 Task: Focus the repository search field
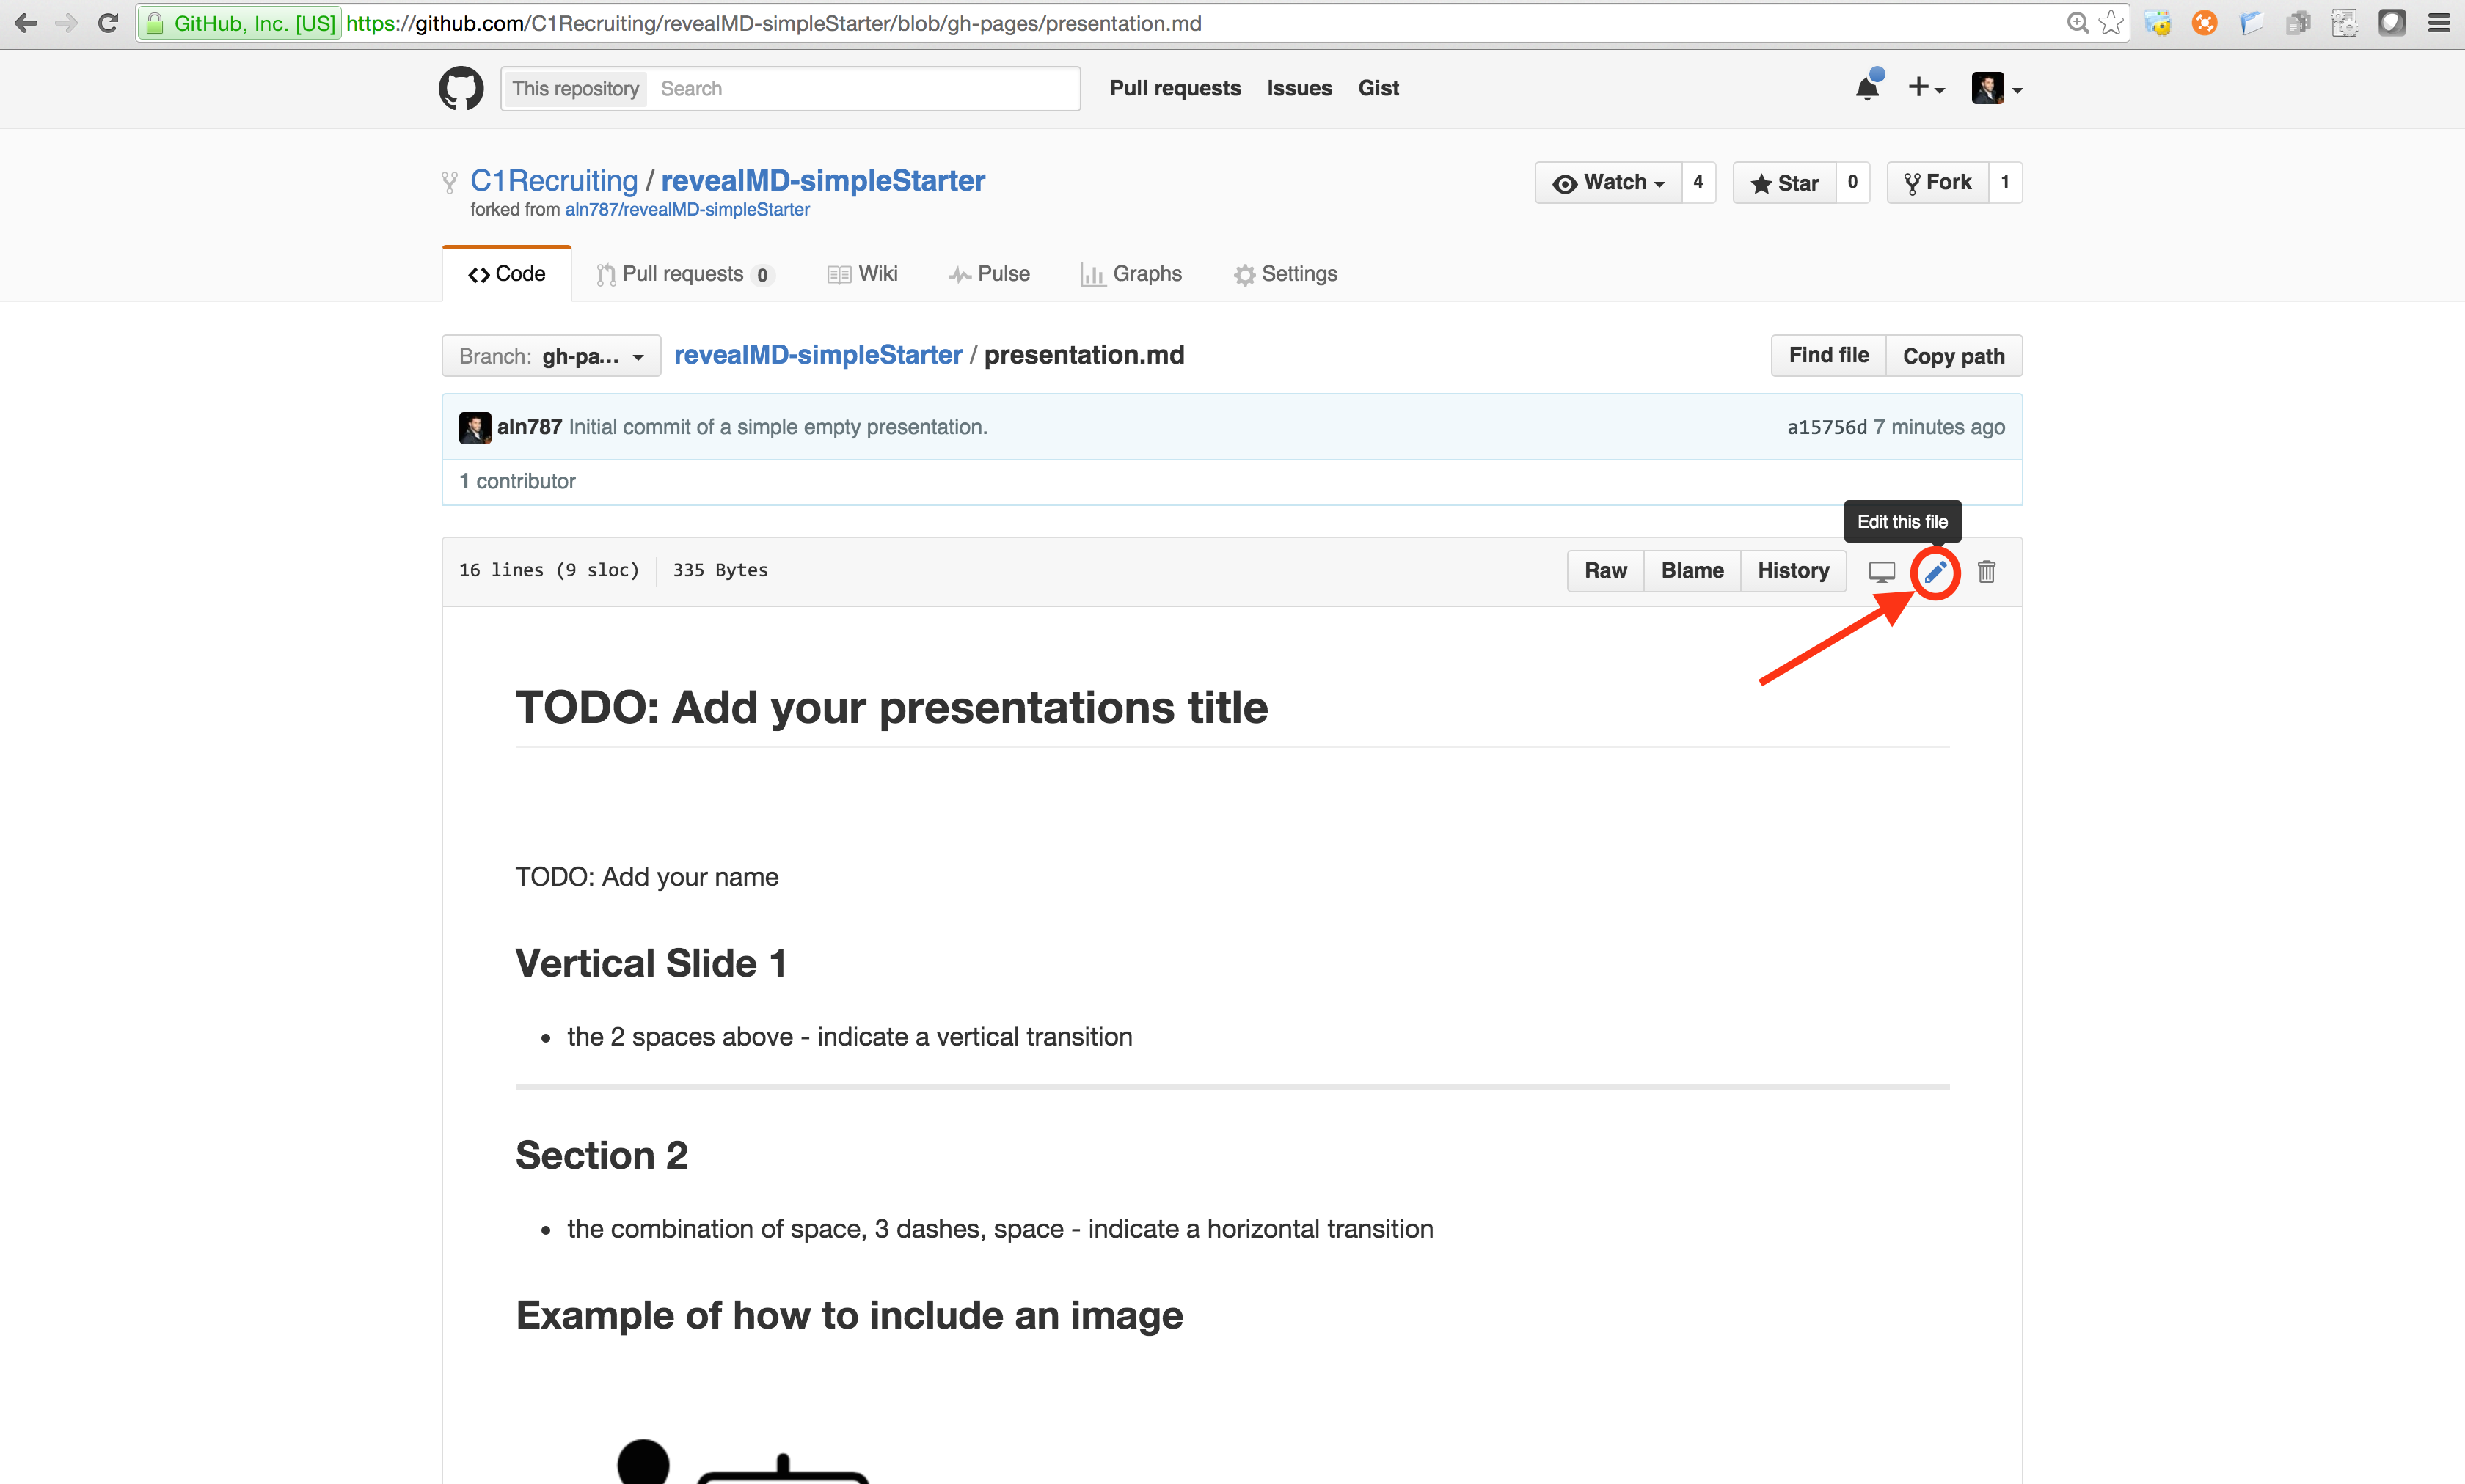point(863,88)
